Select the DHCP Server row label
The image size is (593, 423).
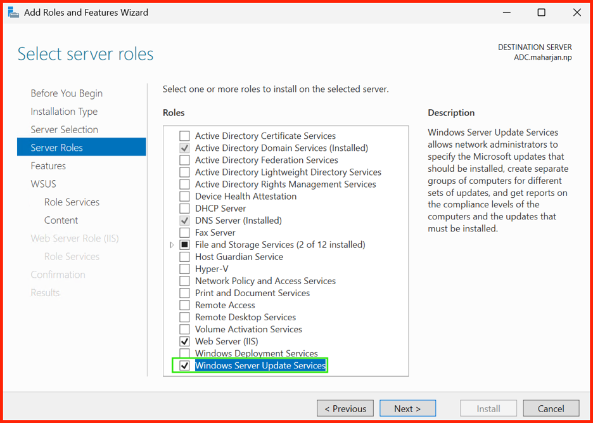(220, 209)
